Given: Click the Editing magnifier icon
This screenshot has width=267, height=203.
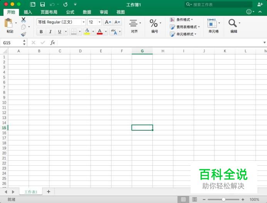Looking at the screenshot, I should pos(233,23).
